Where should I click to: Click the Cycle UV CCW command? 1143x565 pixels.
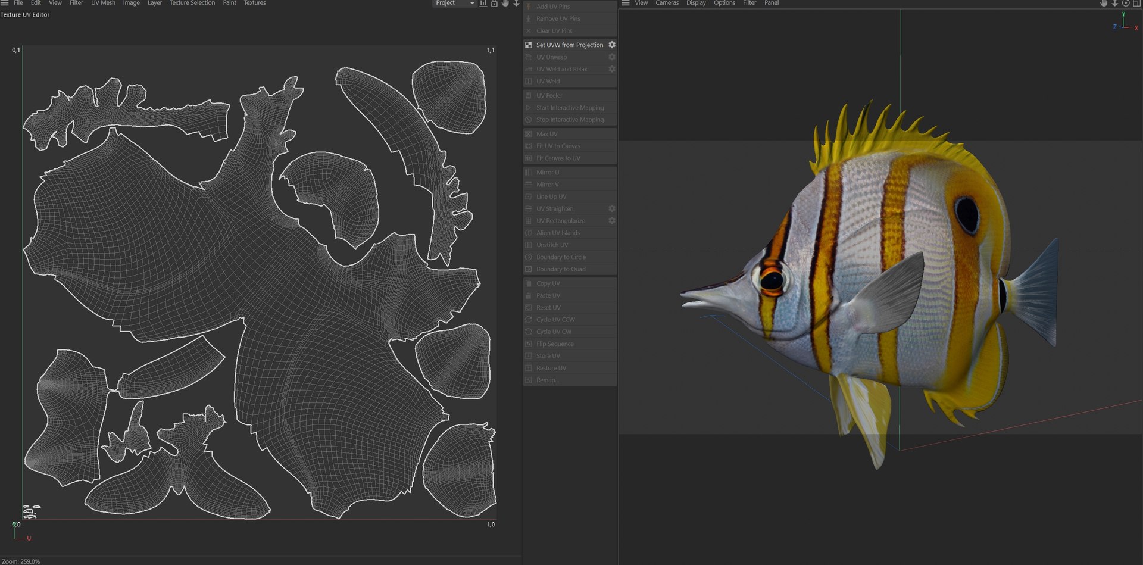pos(570,320)
